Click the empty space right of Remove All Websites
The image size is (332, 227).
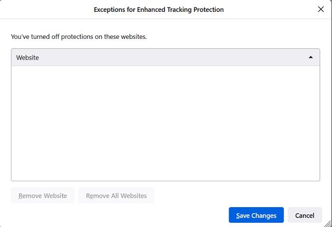[237, 196]
